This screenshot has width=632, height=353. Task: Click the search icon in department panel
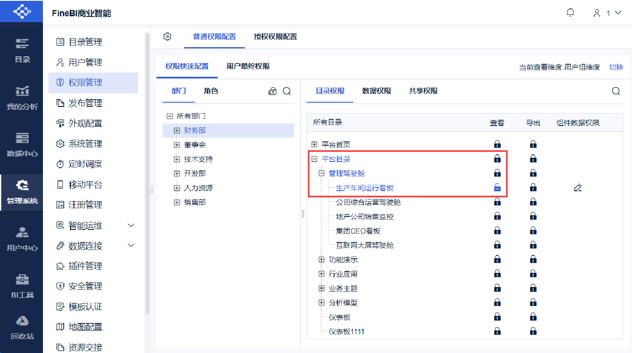point(287,91)
